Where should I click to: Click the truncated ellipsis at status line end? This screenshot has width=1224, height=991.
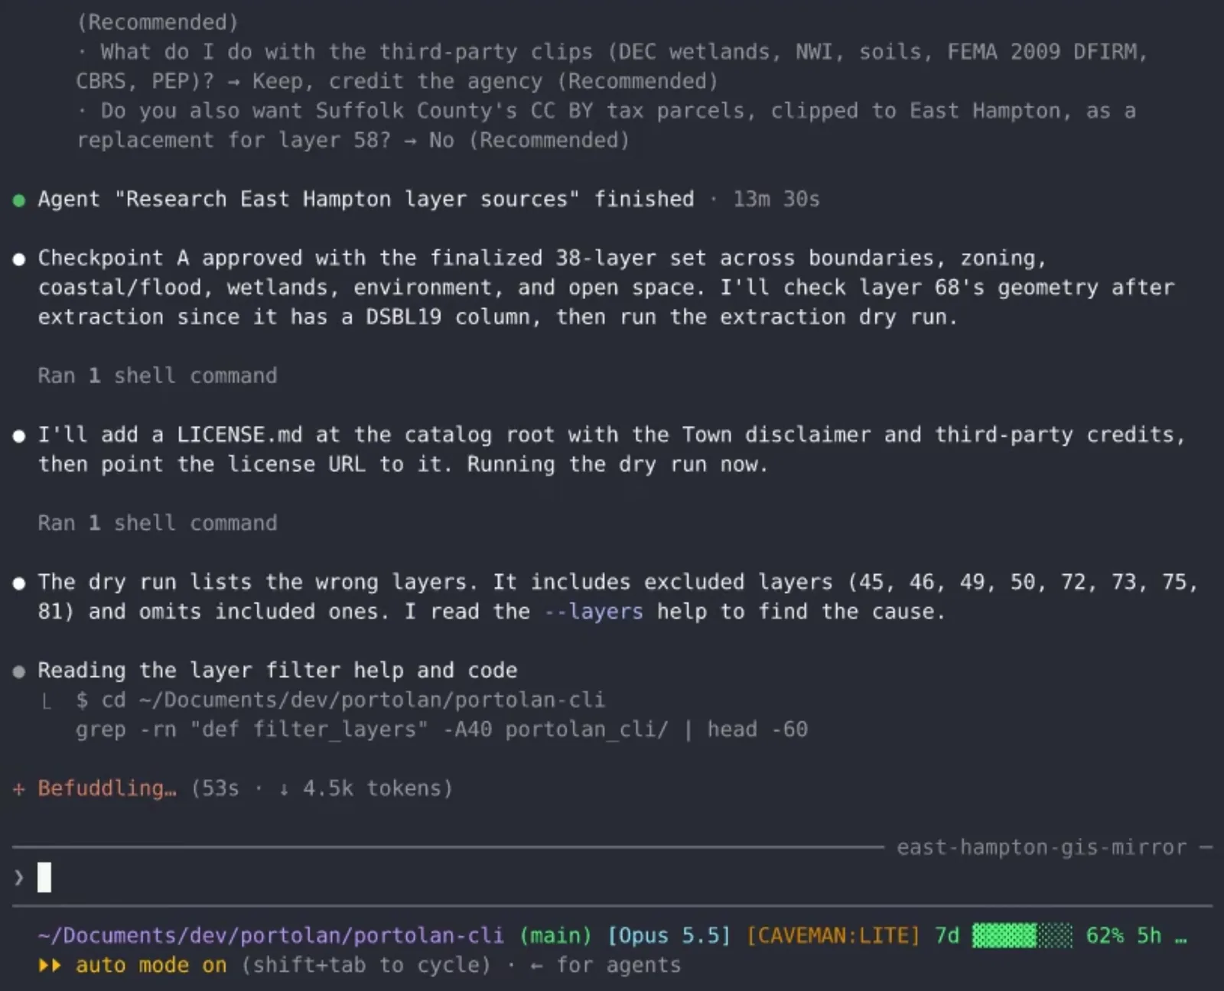coord(1181,939)
